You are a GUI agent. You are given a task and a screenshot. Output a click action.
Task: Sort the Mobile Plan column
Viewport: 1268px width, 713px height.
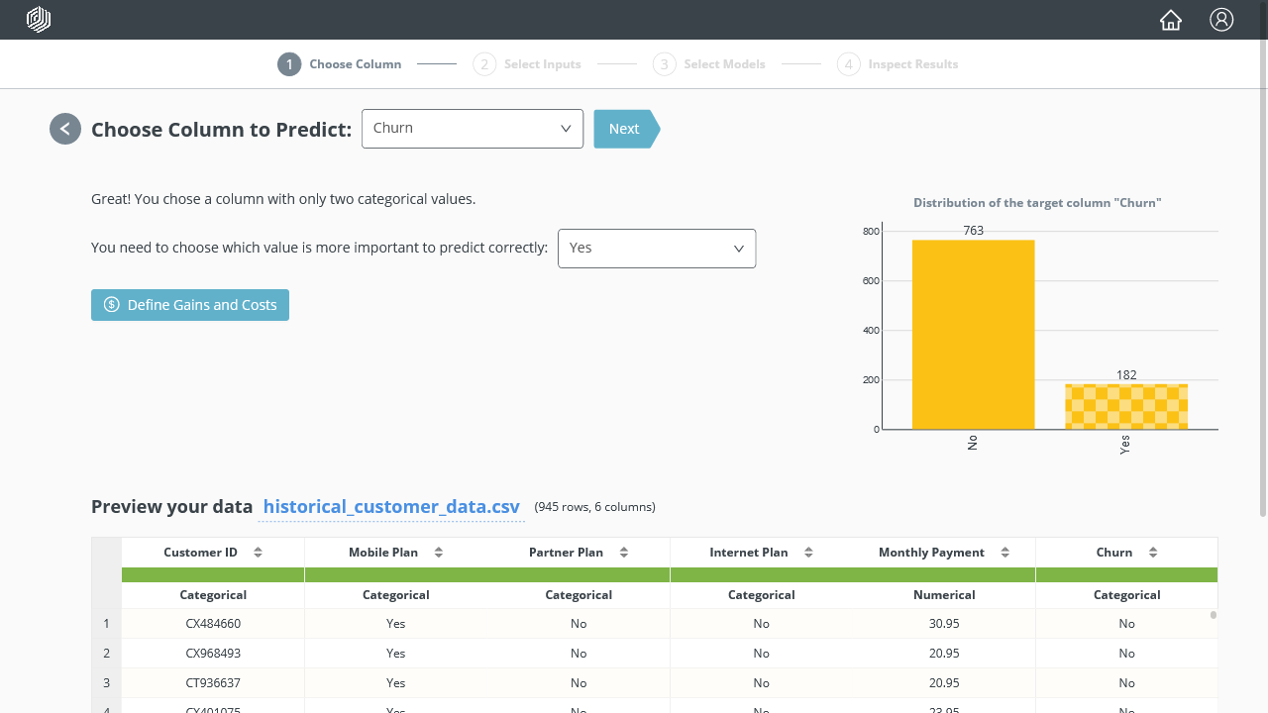pyautogui.click(x=439, y=553)
